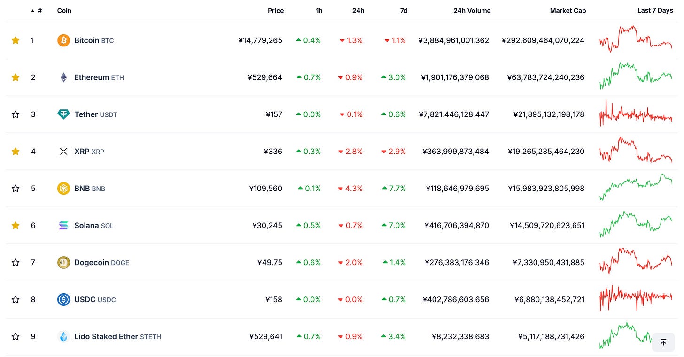Sort by 7d change header
Viewport: 684px width, 357px height.
click(404, 11)
